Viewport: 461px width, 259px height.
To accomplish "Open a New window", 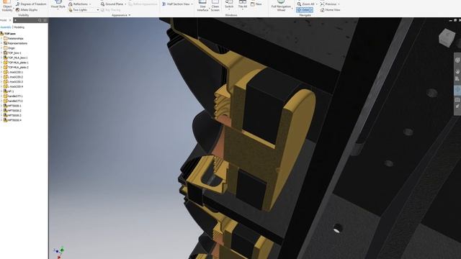I will [x=256, y=4].
